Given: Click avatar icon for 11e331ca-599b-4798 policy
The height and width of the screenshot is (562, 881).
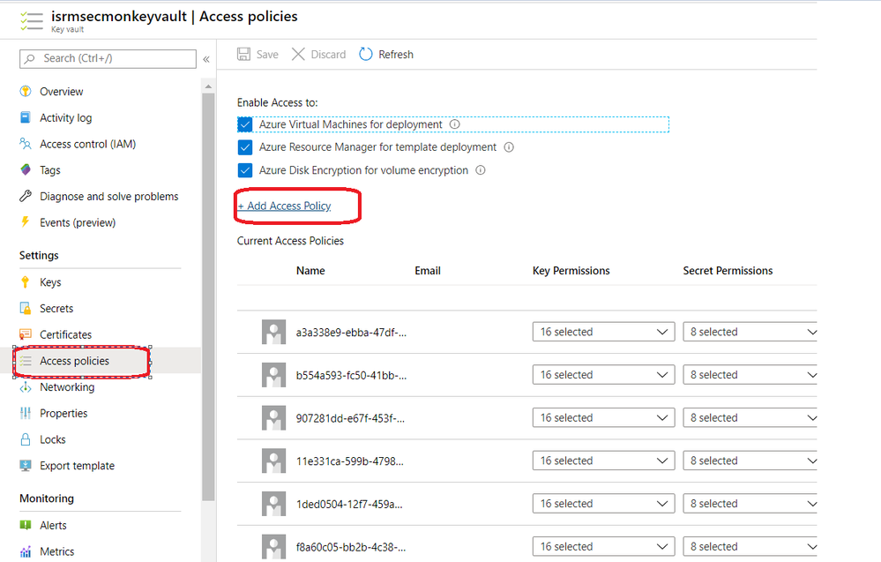Looking at the screenshot, I should [273, 461].
